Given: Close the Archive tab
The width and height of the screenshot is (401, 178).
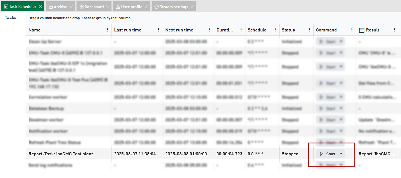Looking at the screenshot, I should 71,7.
